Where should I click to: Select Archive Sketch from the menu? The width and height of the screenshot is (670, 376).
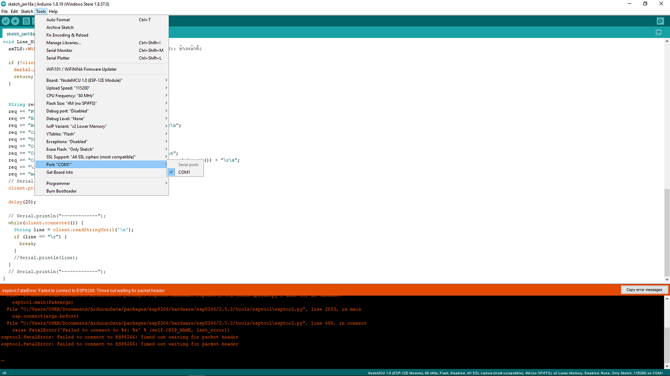click(x=60, y=27)
